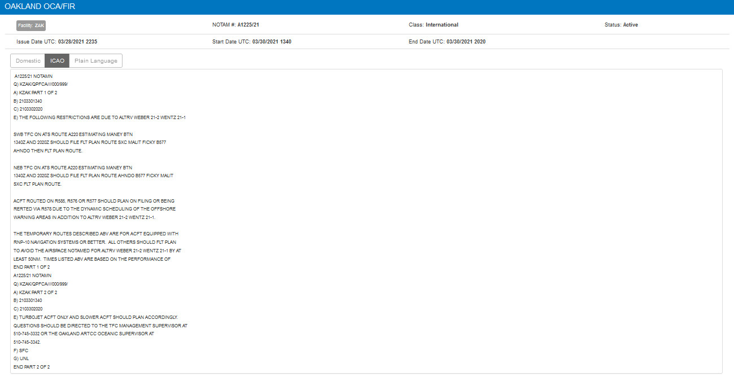This screenshot has height=381, width=734.
Task: Click the KZAK PART 1 OF 2 line
Action: [36, 93]
